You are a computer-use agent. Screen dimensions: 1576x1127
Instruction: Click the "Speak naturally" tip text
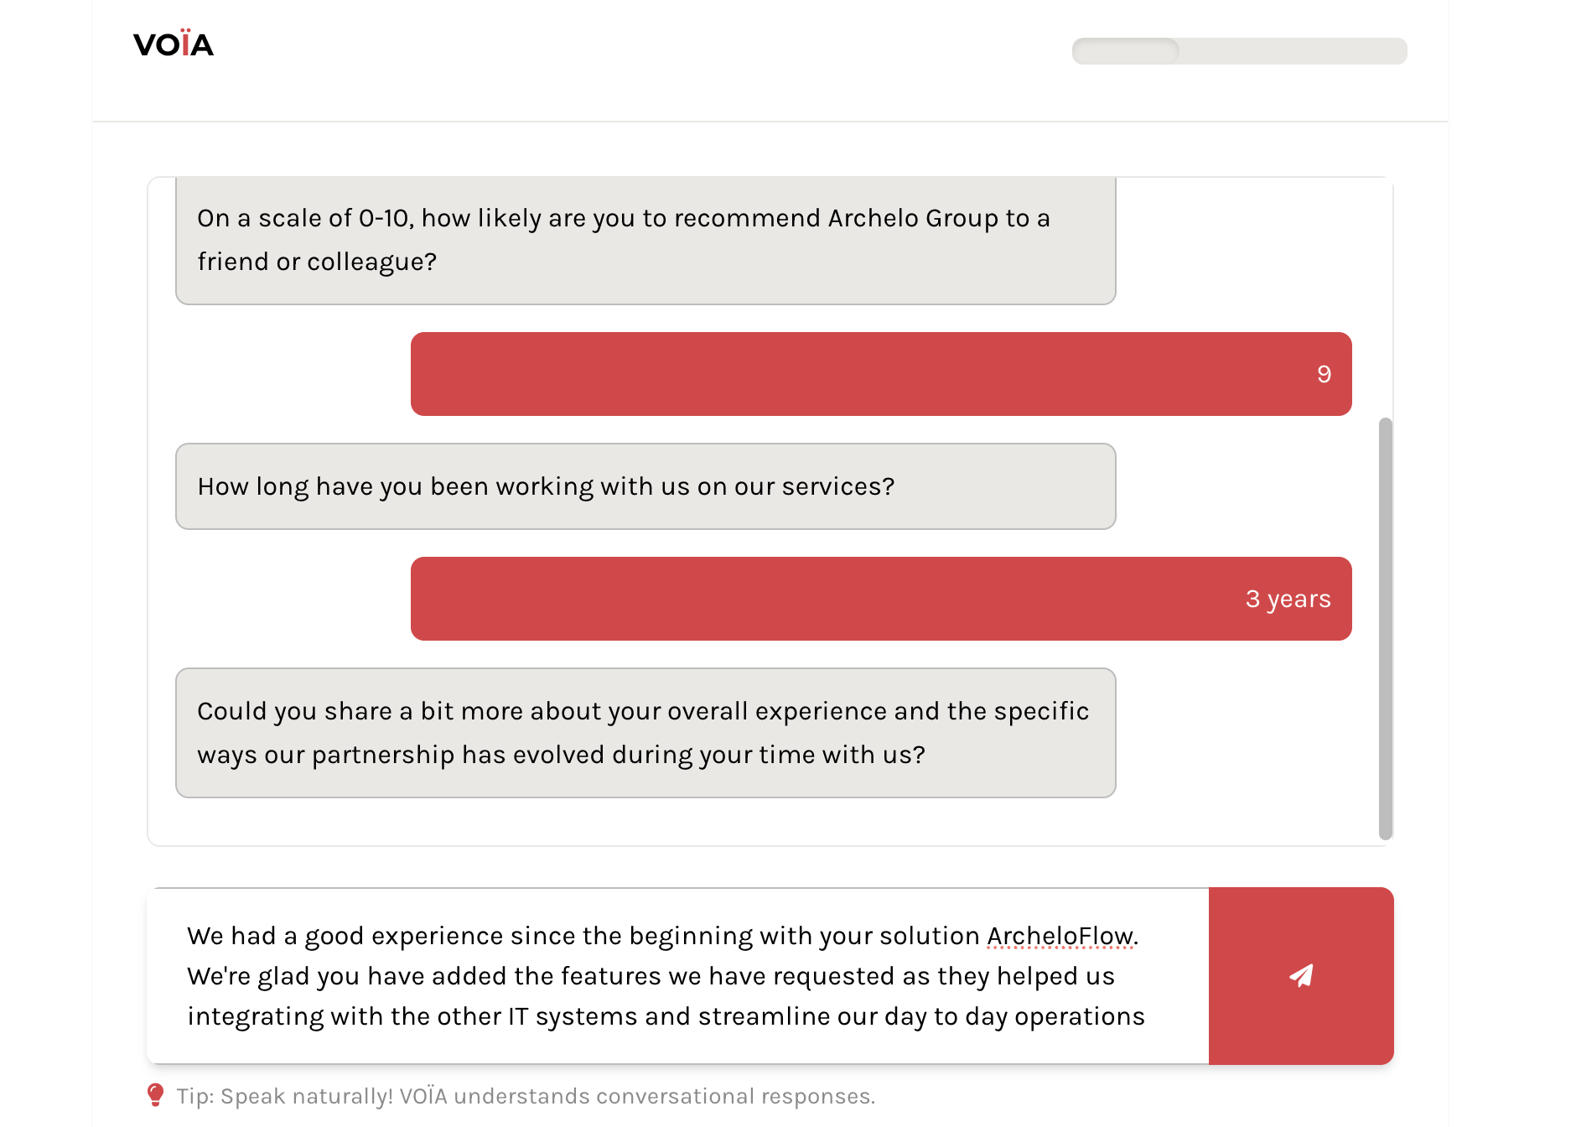click(526, 1096)
